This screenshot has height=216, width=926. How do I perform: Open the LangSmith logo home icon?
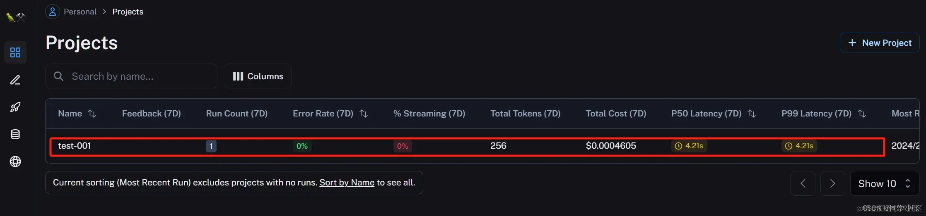pyautogui.click(x=15, y=17)
